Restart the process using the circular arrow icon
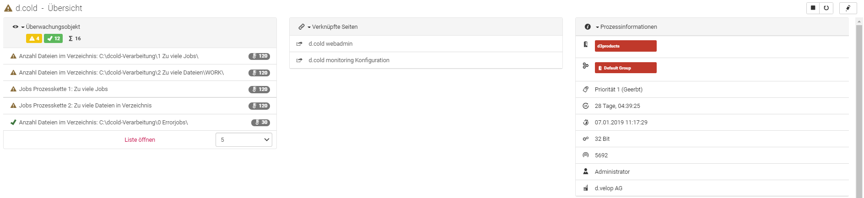 826,8
